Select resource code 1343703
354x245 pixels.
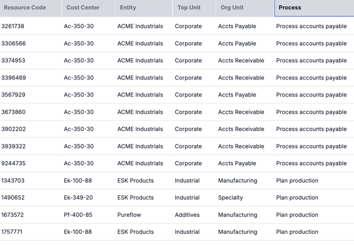point(13,180)
